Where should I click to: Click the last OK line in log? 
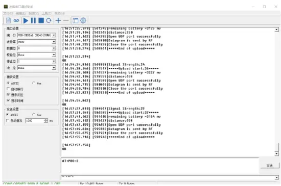64,149
